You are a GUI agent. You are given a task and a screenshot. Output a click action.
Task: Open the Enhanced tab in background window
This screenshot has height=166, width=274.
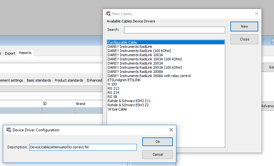coord(94,80)
